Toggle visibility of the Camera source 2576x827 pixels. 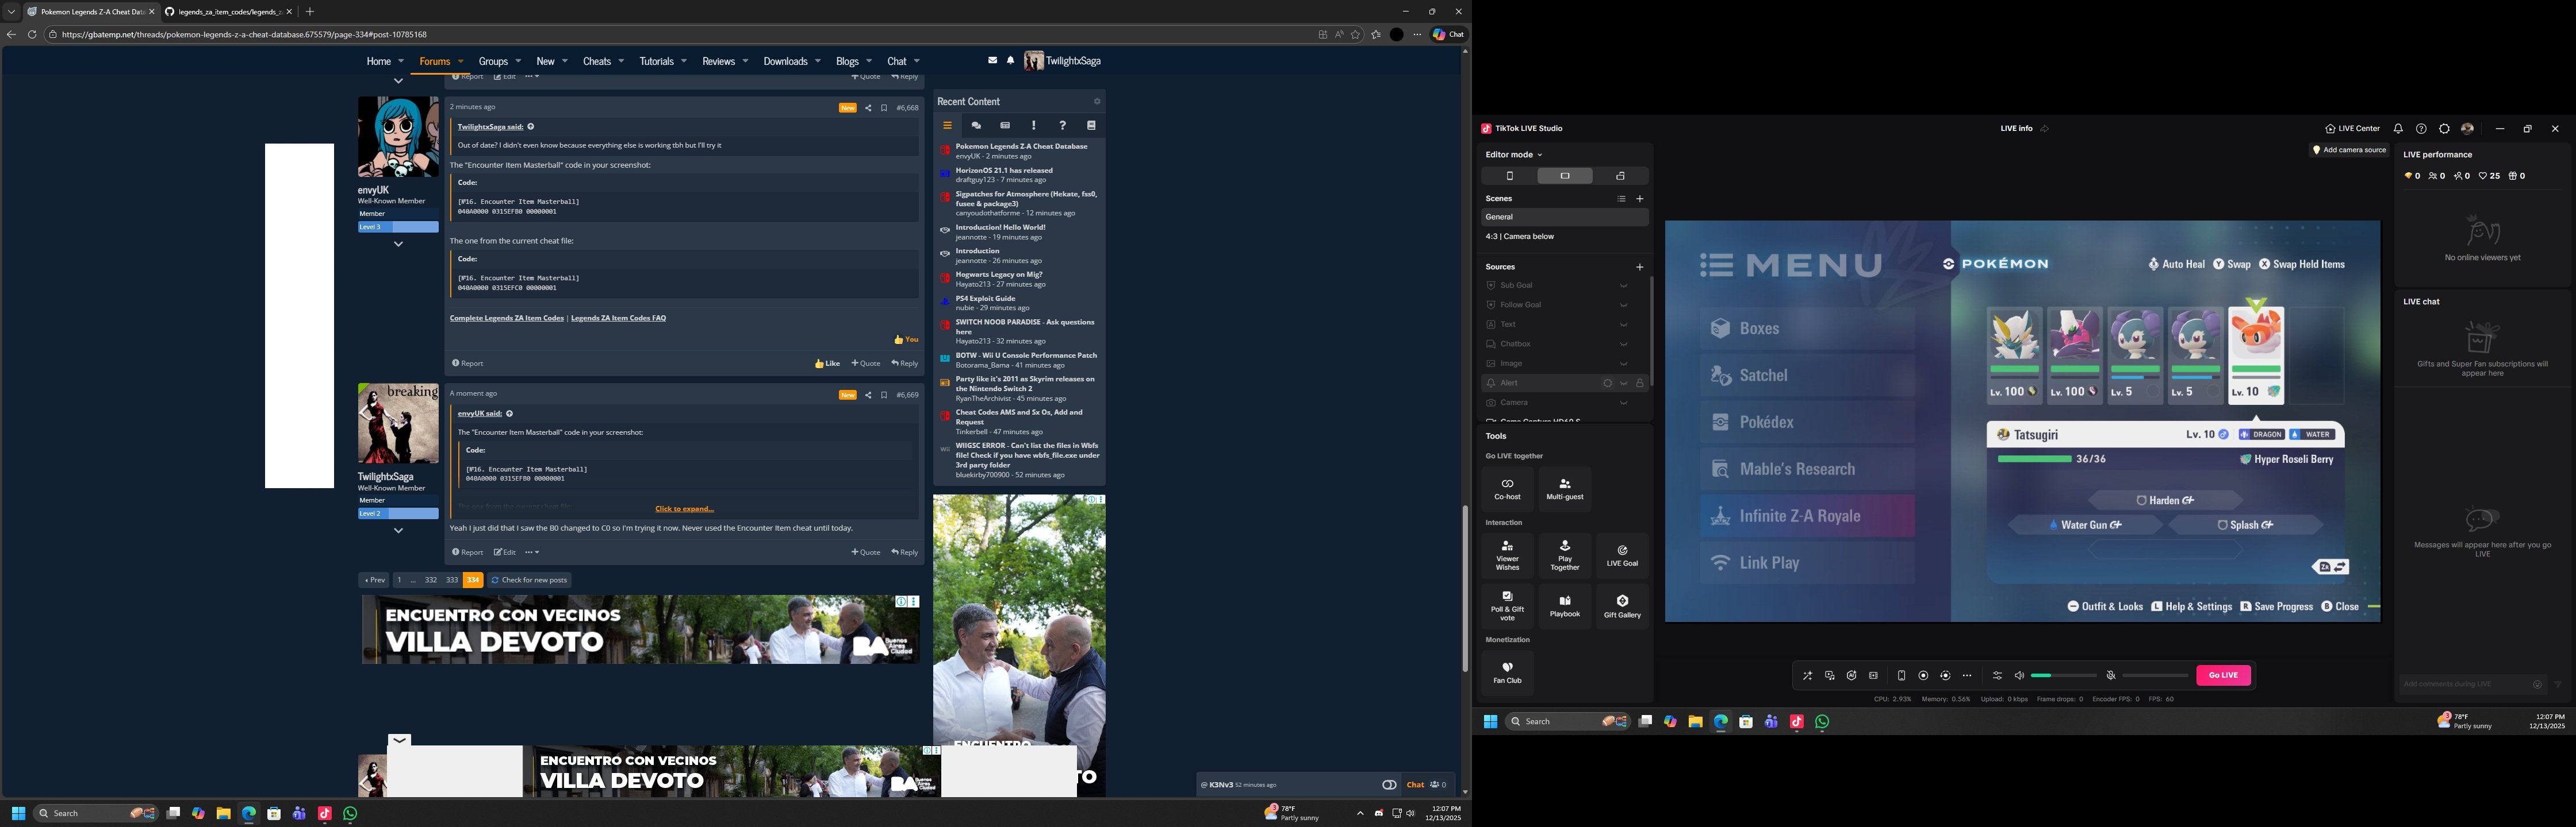1623,403
